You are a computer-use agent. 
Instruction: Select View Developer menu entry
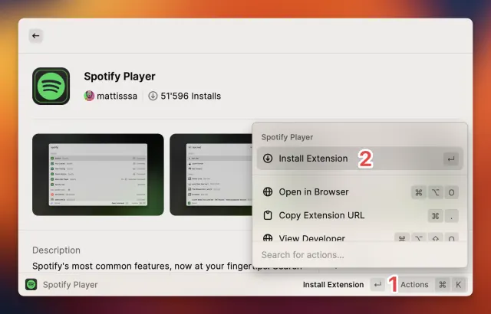coord(360,237)
